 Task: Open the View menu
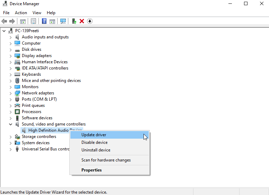[x=37, y=13]
